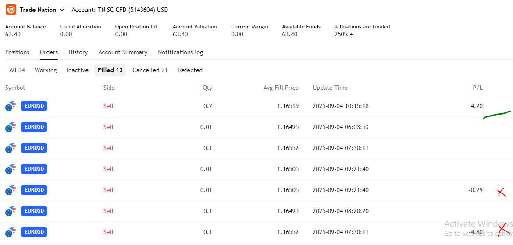Open the History tab
Screen dimensions: 513x245
(78, 52)
